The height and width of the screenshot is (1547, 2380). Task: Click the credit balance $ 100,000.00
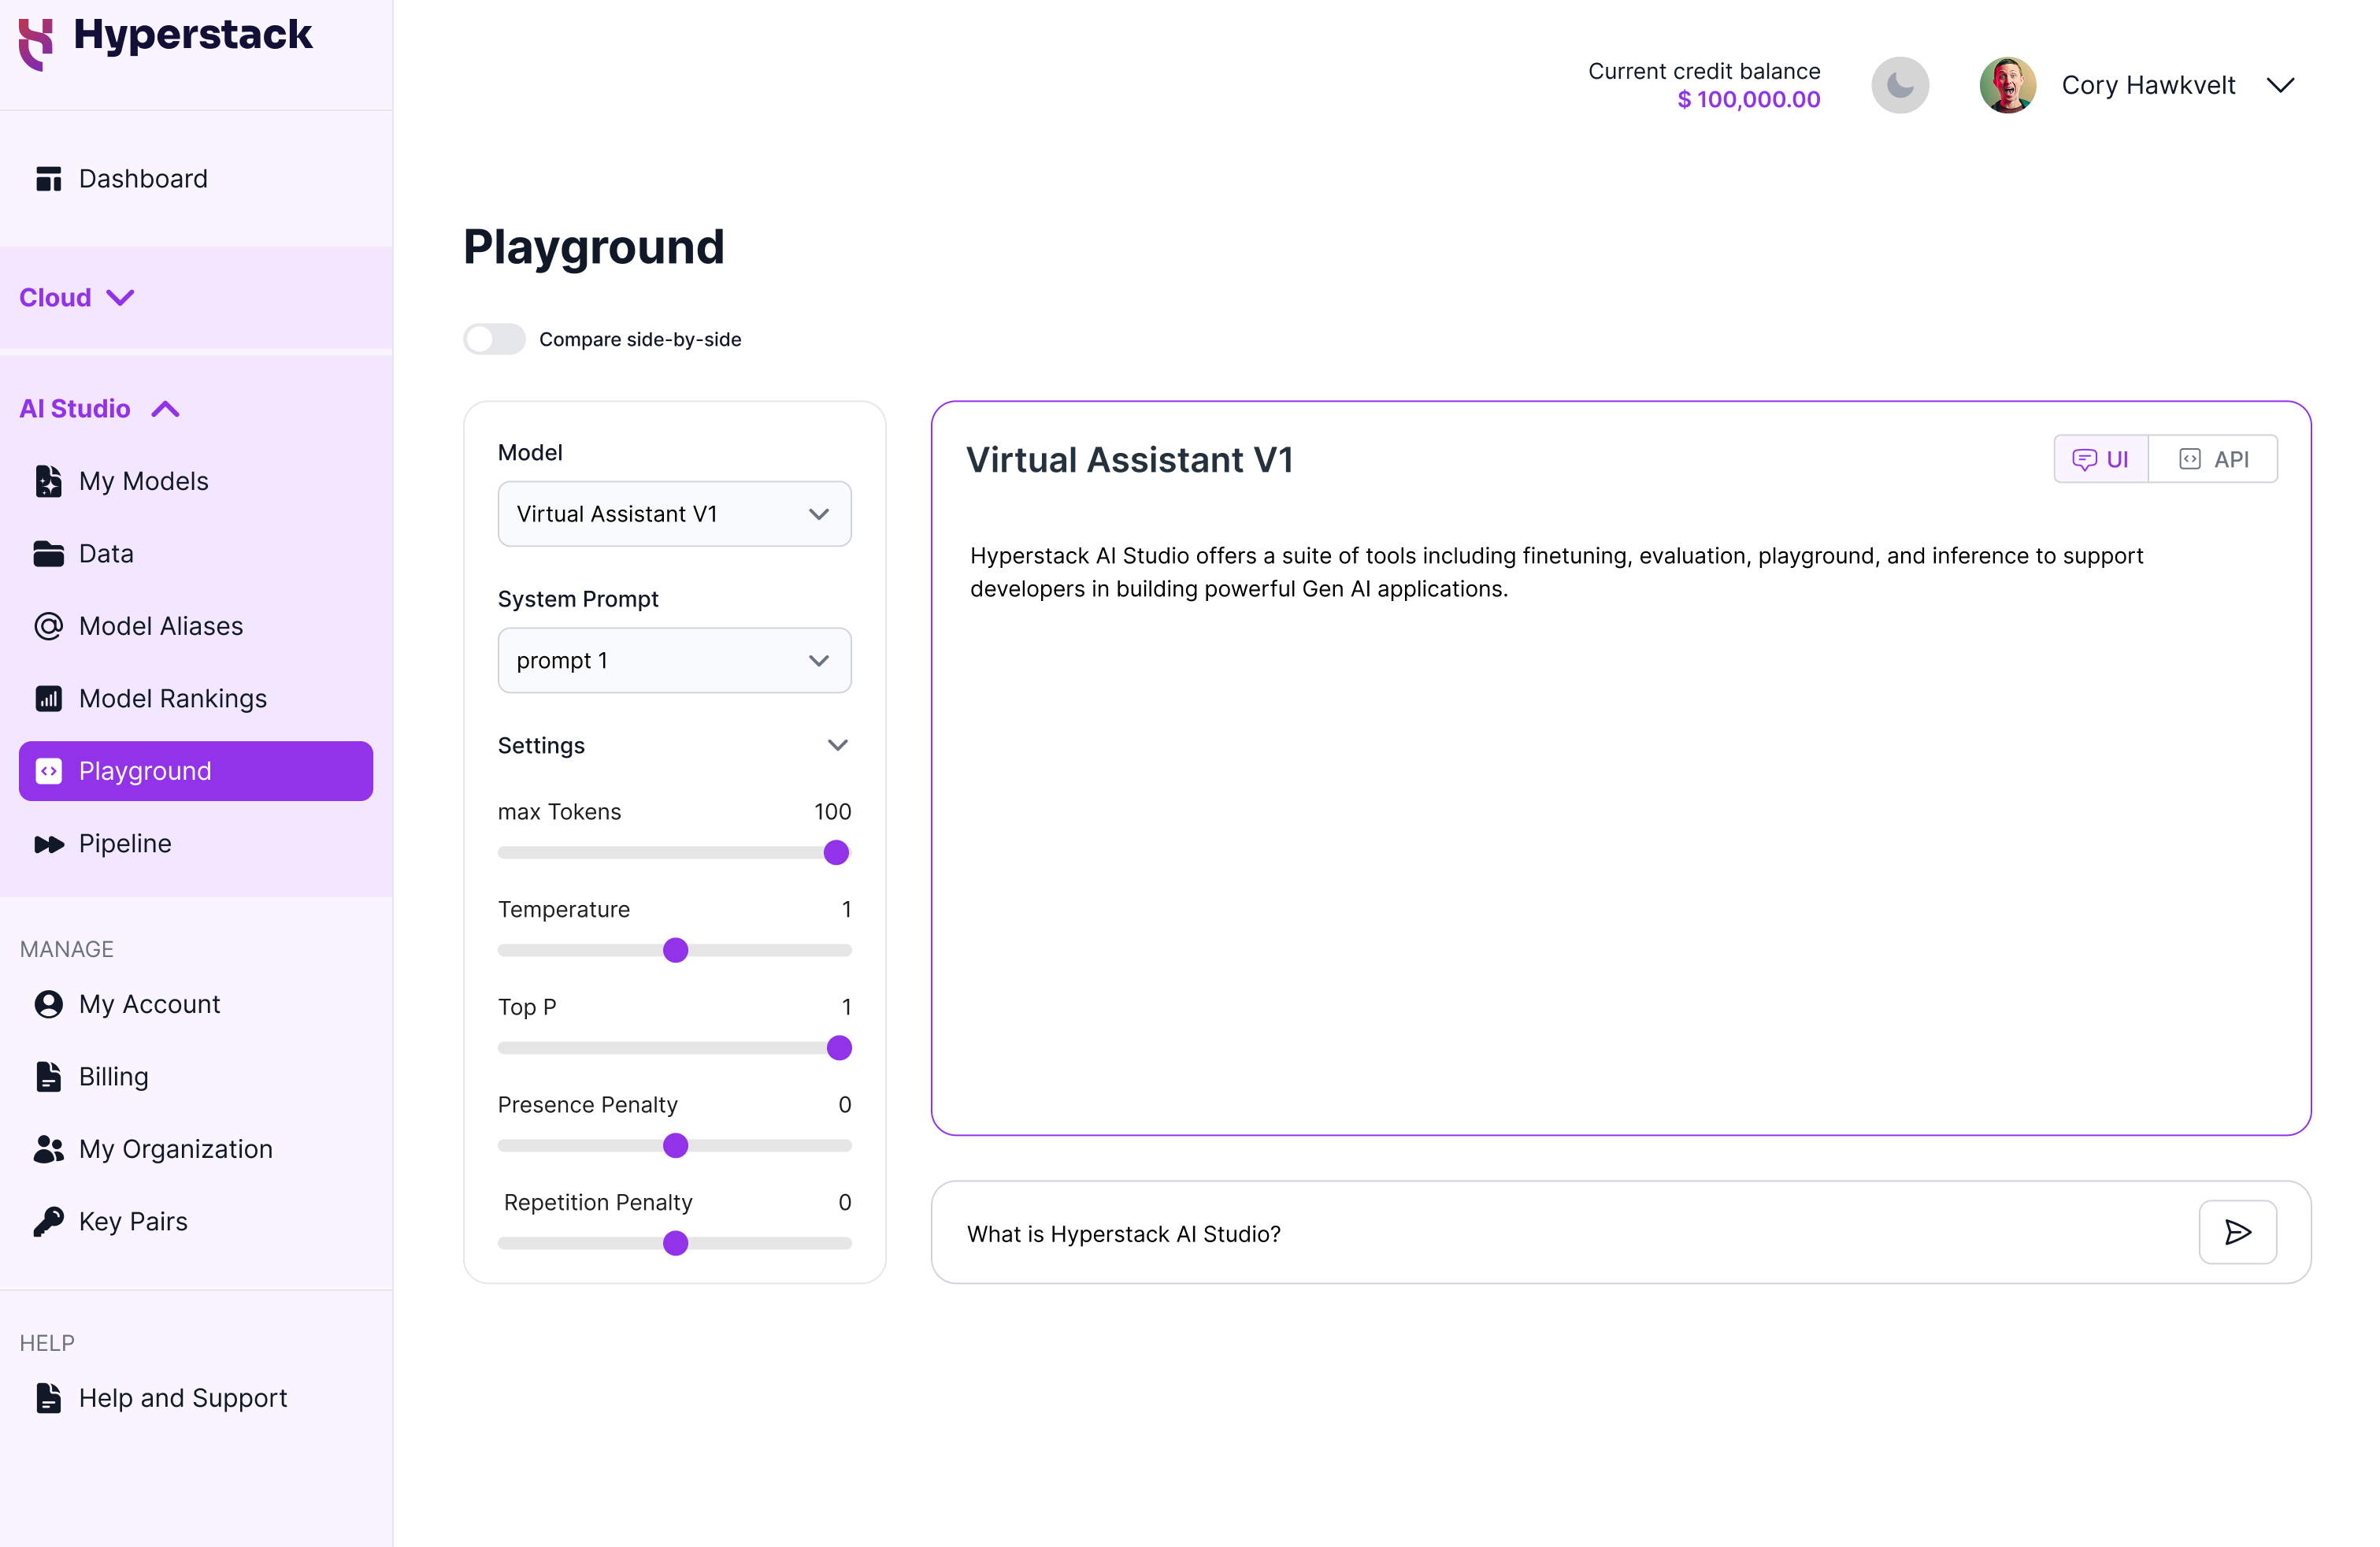pos(1749,100)
